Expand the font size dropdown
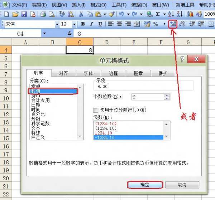 74,24
